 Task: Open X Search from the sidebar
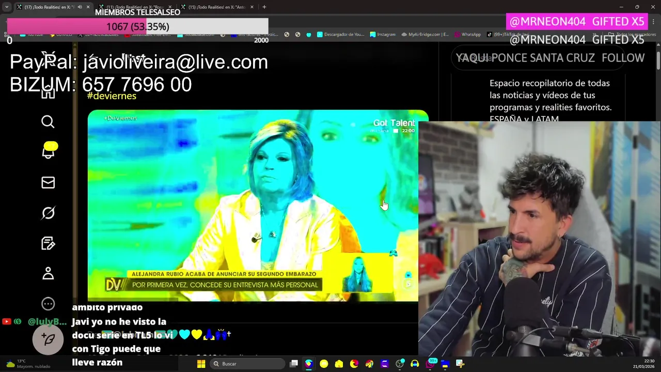[x=48, y=122]
